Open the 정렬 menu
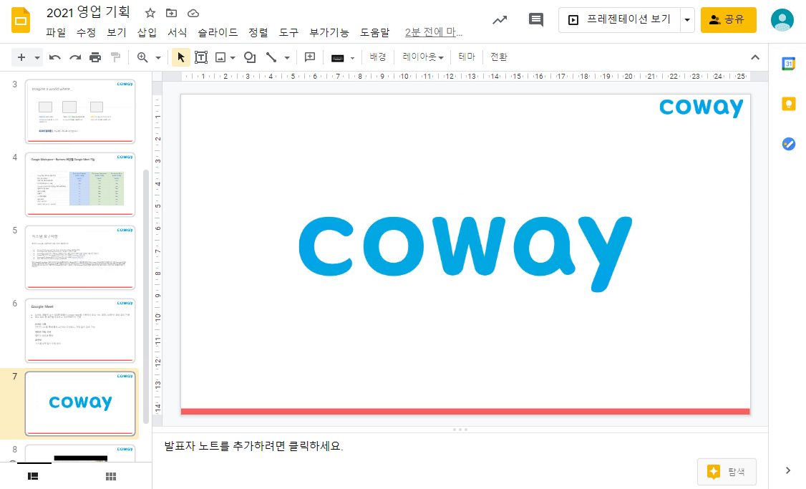 258,32
